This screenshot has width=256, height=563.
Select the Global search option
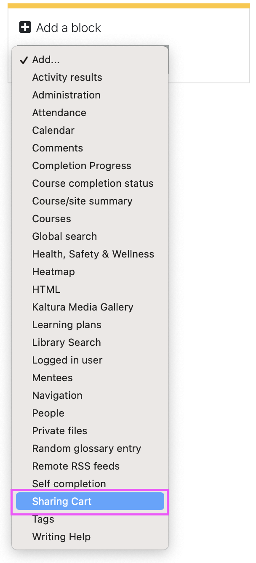(x=90, y=236)
